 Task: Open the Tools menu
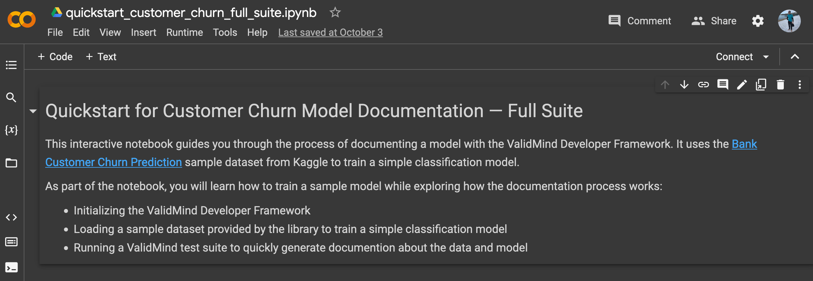225,32
